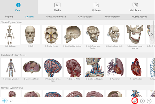Switch to Gross Anatomy Lab
The image size is (155, 104).
click(56, 17)
